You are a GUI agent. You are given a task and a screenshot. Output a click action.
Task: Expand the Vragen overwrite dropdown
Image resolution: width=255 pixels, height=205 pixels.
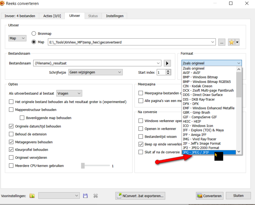pos(69,93)
